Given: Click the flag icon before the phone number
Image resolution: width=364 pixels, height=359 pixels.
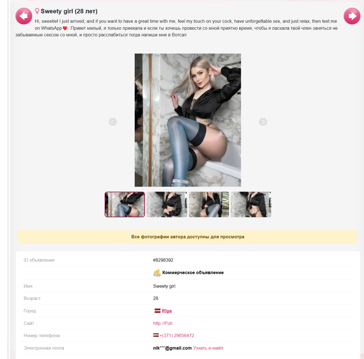Looking at the screenshot, I should 156,335.
